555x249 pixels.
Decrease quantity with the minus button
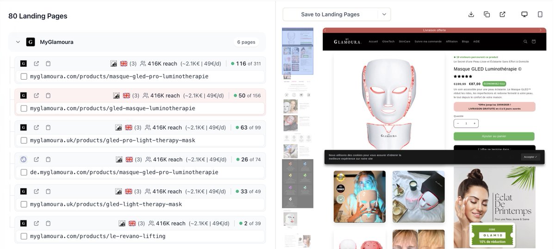(458, 124)
